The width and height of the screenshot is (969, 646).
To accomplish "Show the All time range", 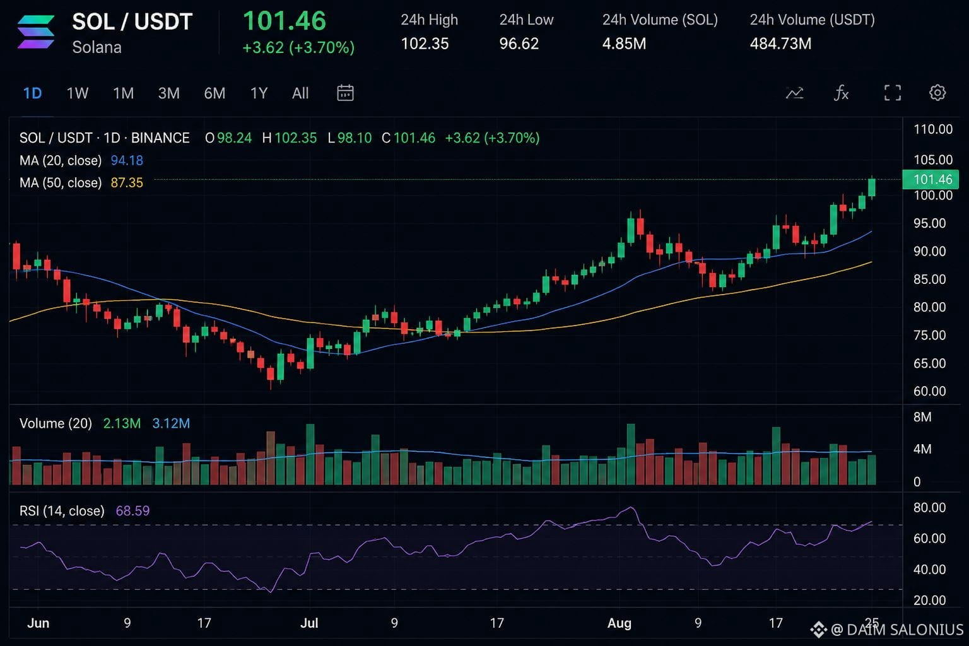I will coord(300,93).
